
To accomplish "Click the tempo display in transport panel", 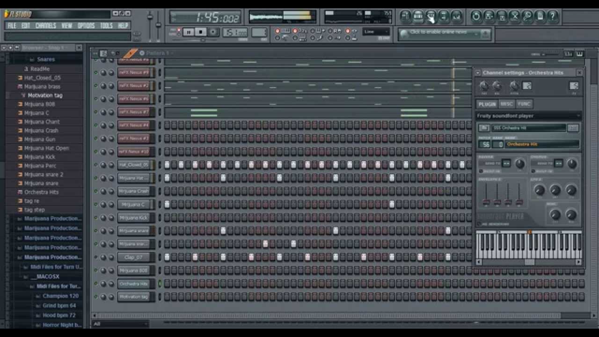I will click(235, 32).
